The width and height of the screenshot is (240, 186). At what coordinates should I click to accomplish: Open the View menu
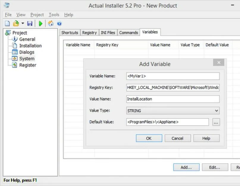[21, 15]
